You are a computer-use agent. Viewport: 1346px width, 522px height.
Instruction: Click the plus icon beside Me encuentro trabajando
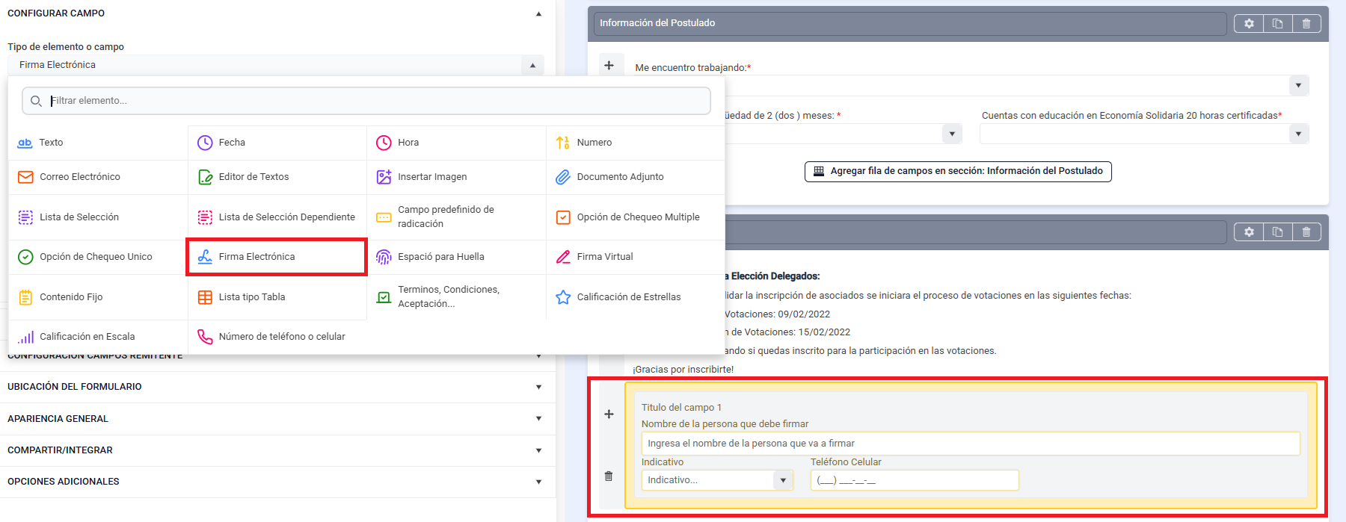click(609, 66)
